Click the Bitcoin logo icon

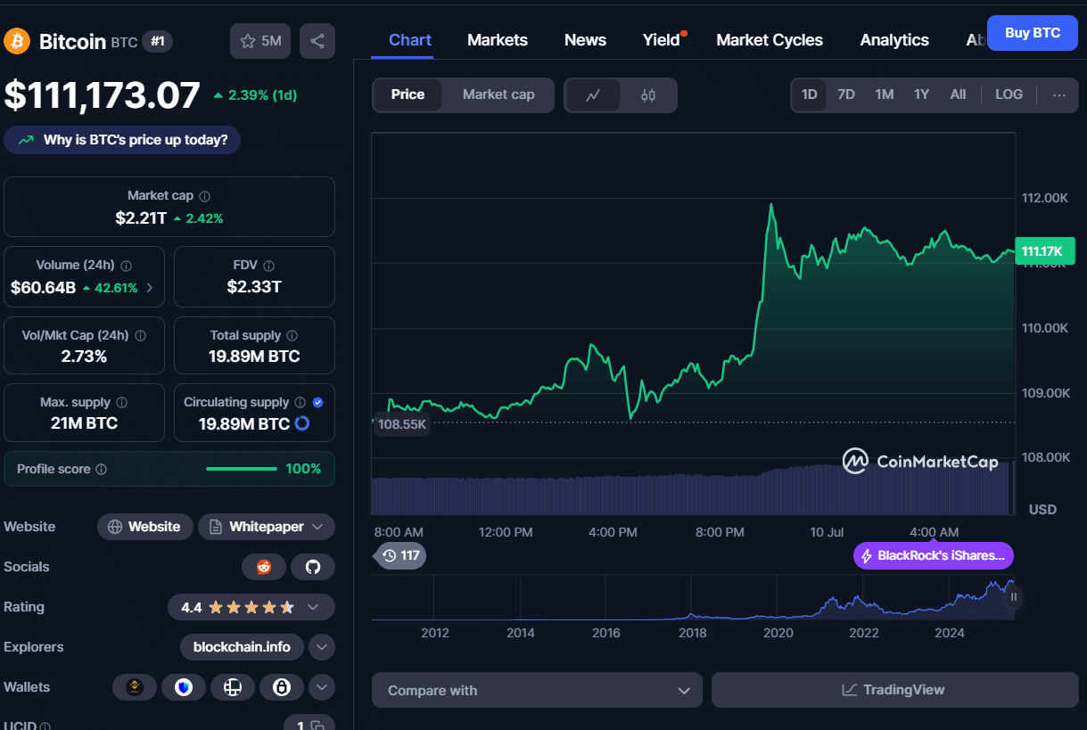click(18, 41)
